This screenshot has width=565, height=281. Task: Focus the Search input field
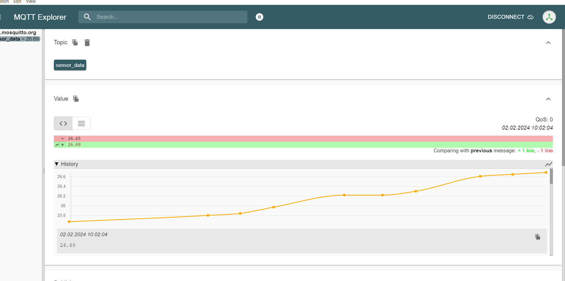[x=163, y=17]
